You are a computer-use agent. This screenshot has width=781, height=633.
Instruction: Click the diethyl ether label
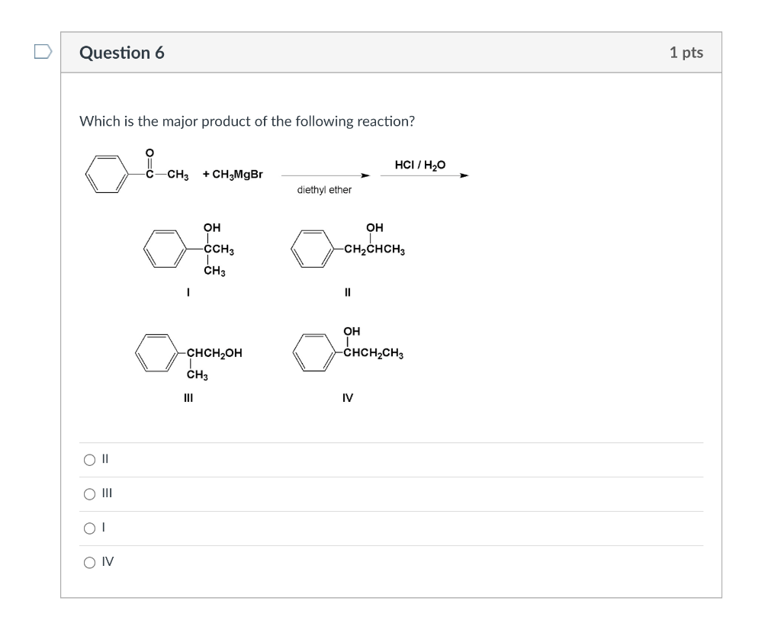tap(323, 190)
